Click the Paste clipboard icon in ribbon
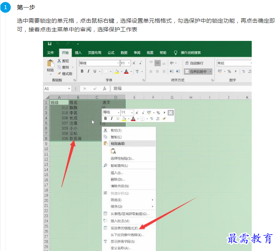Viewport: 276px width, 251px height. tap(51, 64)
